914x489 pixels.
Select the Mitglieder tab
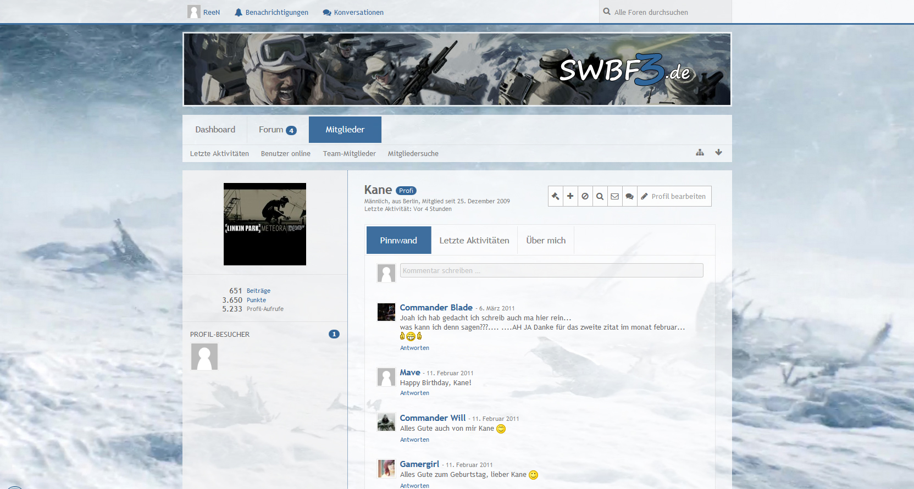(x=345, y=130)
